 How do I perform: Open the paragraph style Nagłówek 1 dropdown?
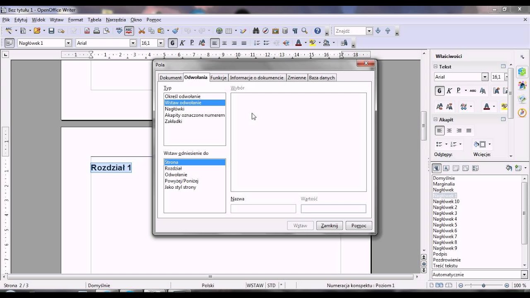pyautogui.click(x=68, y=43)
